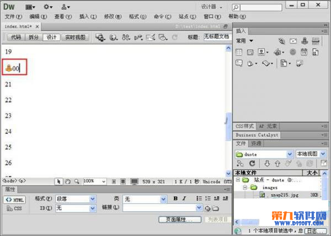Viewport: 331px width, 236px height.
Task: Click the Bold formatting button
Action: pos(175,199)
